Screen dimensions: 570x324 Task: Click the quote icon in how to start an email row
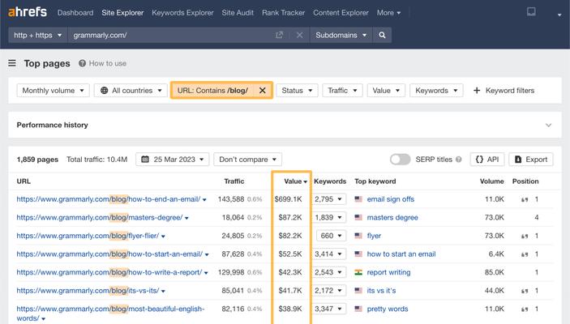[x=525, y=254]
